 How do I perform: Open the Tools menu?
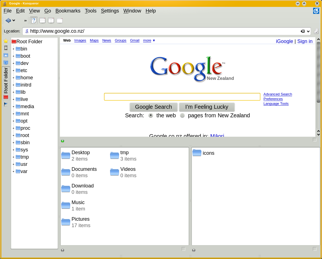(91, 11)
